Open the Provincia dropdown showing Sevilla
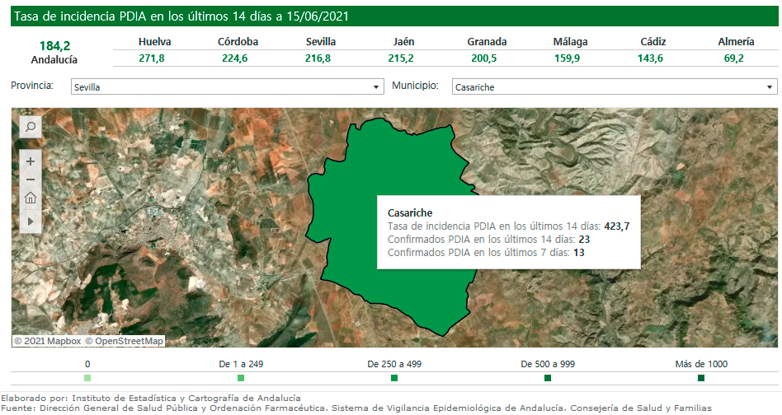 (226, 86)
